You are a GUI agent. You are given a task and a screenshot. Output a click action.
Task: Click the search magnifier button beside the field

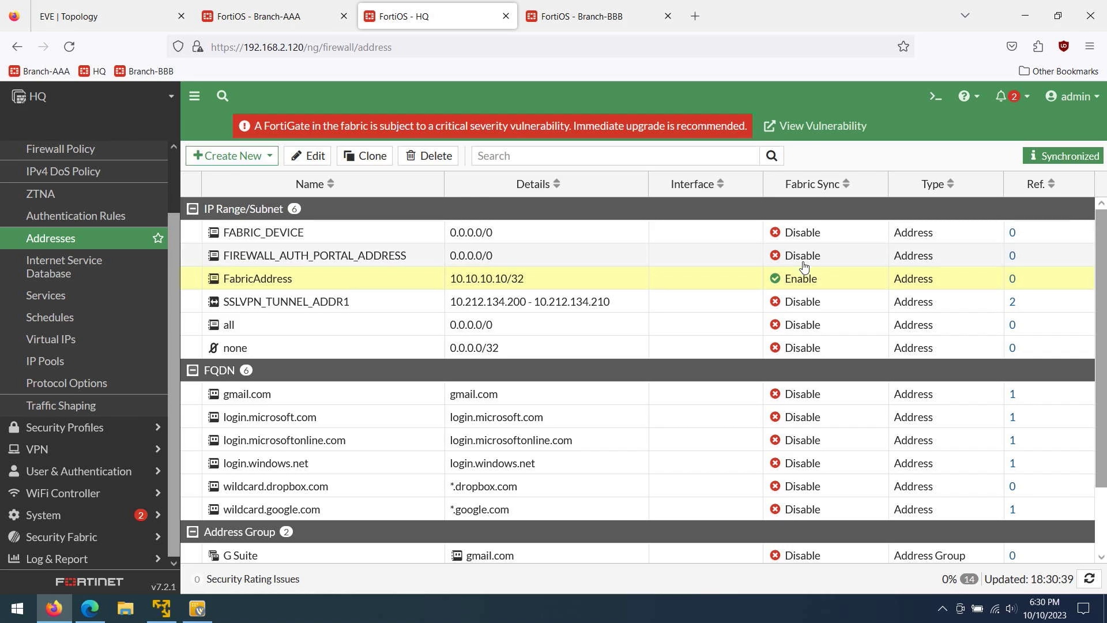(771, 156)
